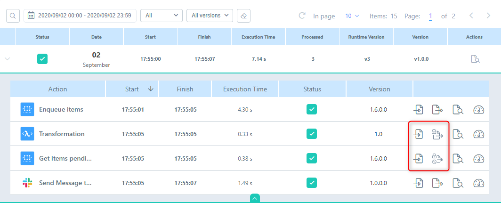View execution log in top Actions column

point(475,59)
